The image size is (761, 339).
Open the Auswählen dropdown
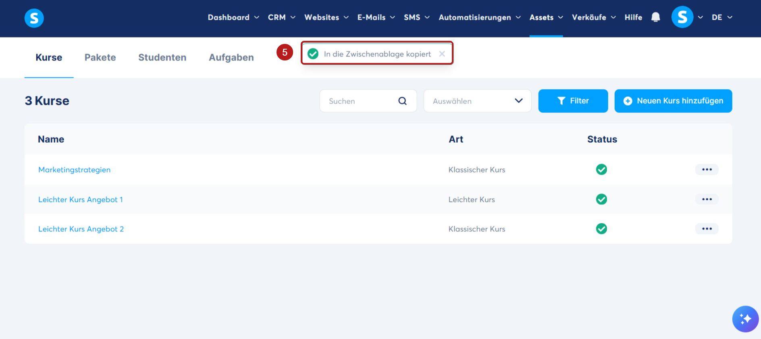pos(477,101)
